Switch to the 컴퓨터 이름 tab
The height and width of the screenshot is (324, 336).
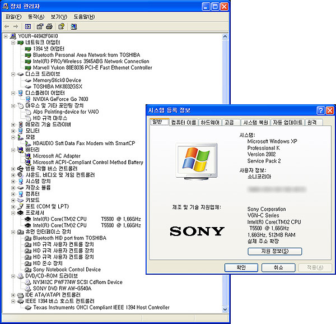(184, 122)
